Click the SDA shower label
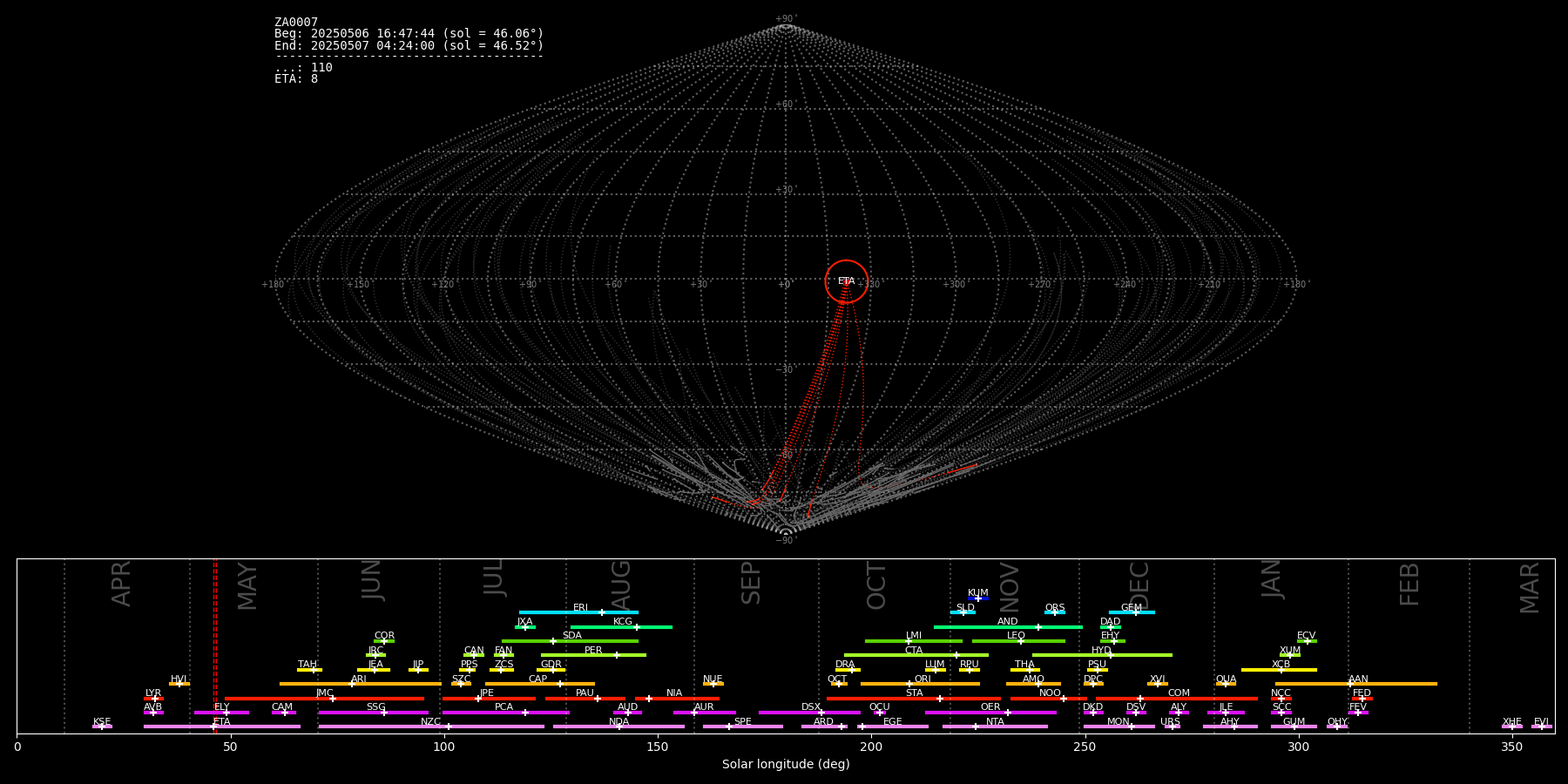The image size is (1568, 784). (x=572, y=636)
